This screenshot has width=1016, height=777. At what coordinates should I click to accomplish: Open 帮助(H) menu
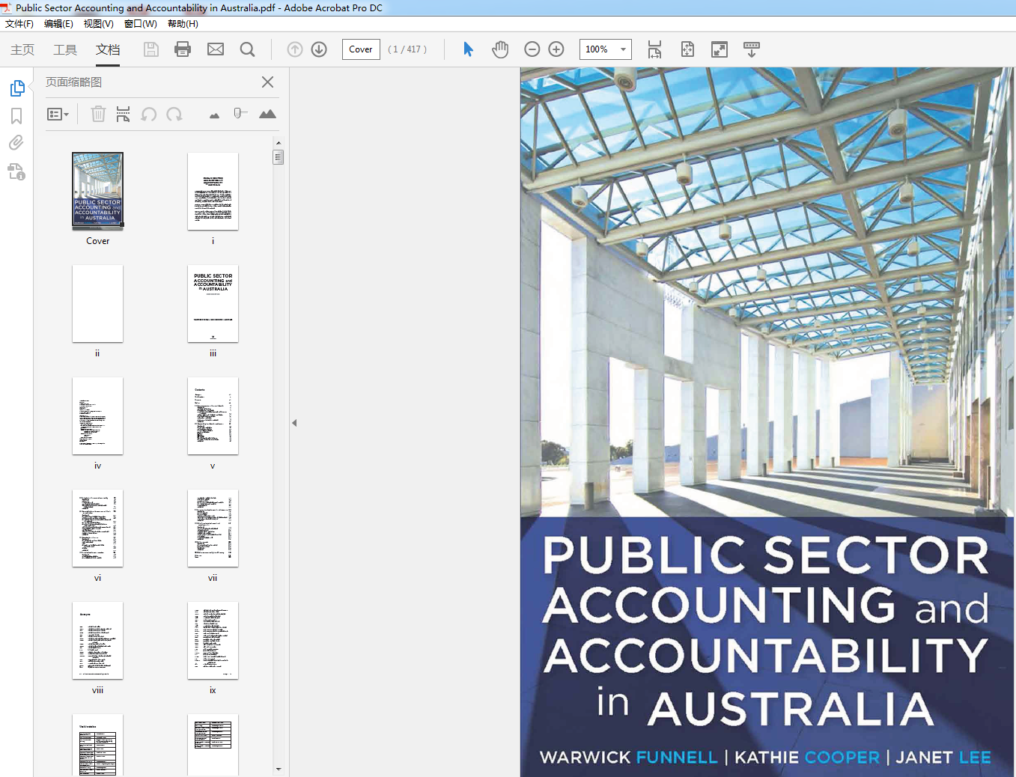(x=183, y=24)
